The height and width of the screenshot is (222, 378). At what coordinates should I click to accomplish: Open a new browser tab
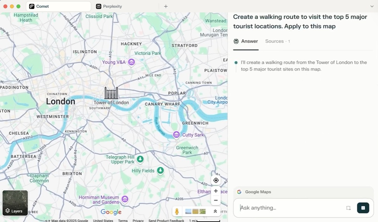click(166, 6)
